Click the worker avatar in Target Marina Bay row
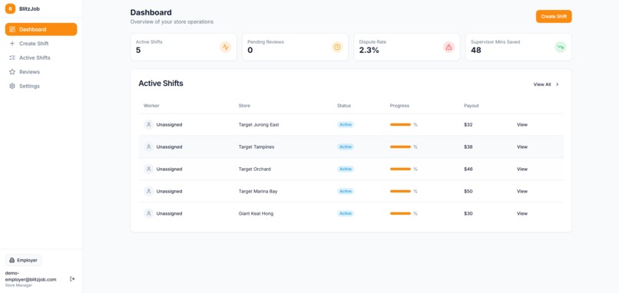The height and width of the screenshot is (293, 619). [148, 191]
